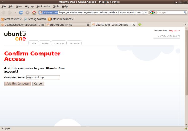Click the "0 bytes Used (0.0%)" text
This screenshot has width=188, height=131.
tap(169, 35)
